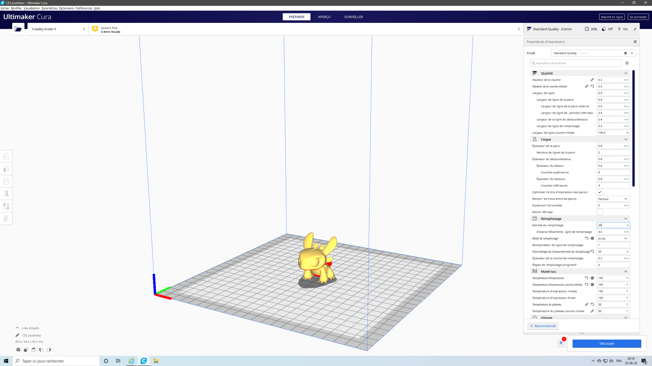Select the Per Model Settings tool
Image resolution: width=652 pixels, height=366 pixels.
tap(6, 206)
